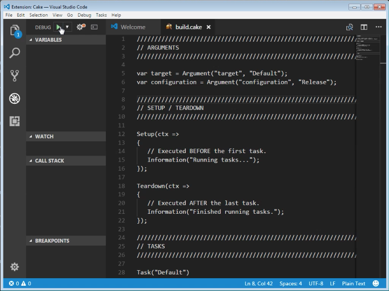Open the Debug Console icon

[94, 27]
